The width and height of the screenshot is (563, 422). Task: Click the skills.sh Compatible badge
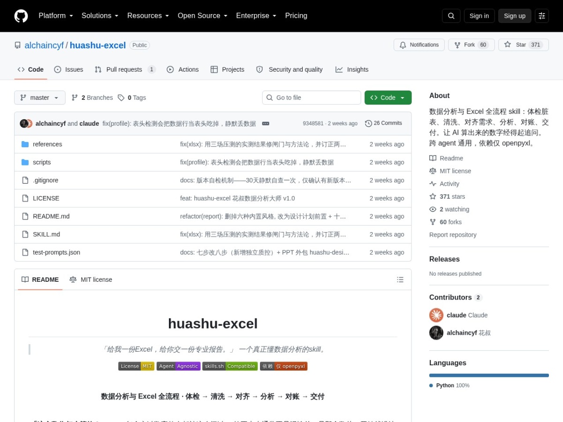point(230,366)
